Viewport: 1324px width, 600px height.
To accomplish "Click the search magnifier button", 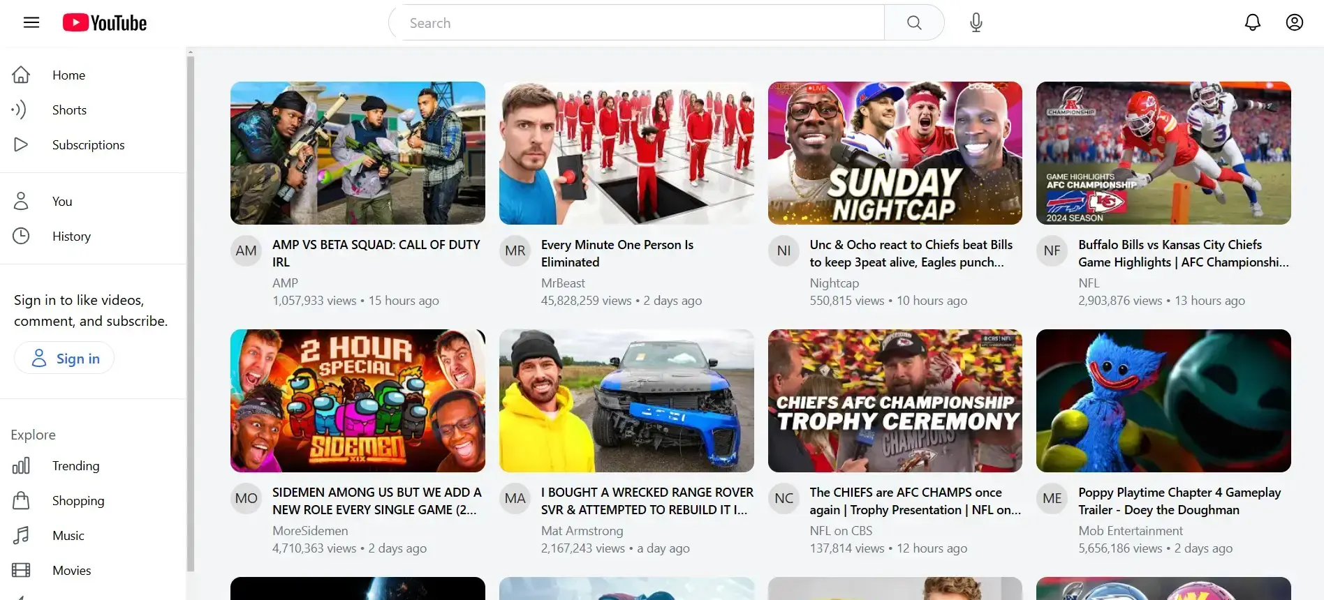I will coord(914,23).
